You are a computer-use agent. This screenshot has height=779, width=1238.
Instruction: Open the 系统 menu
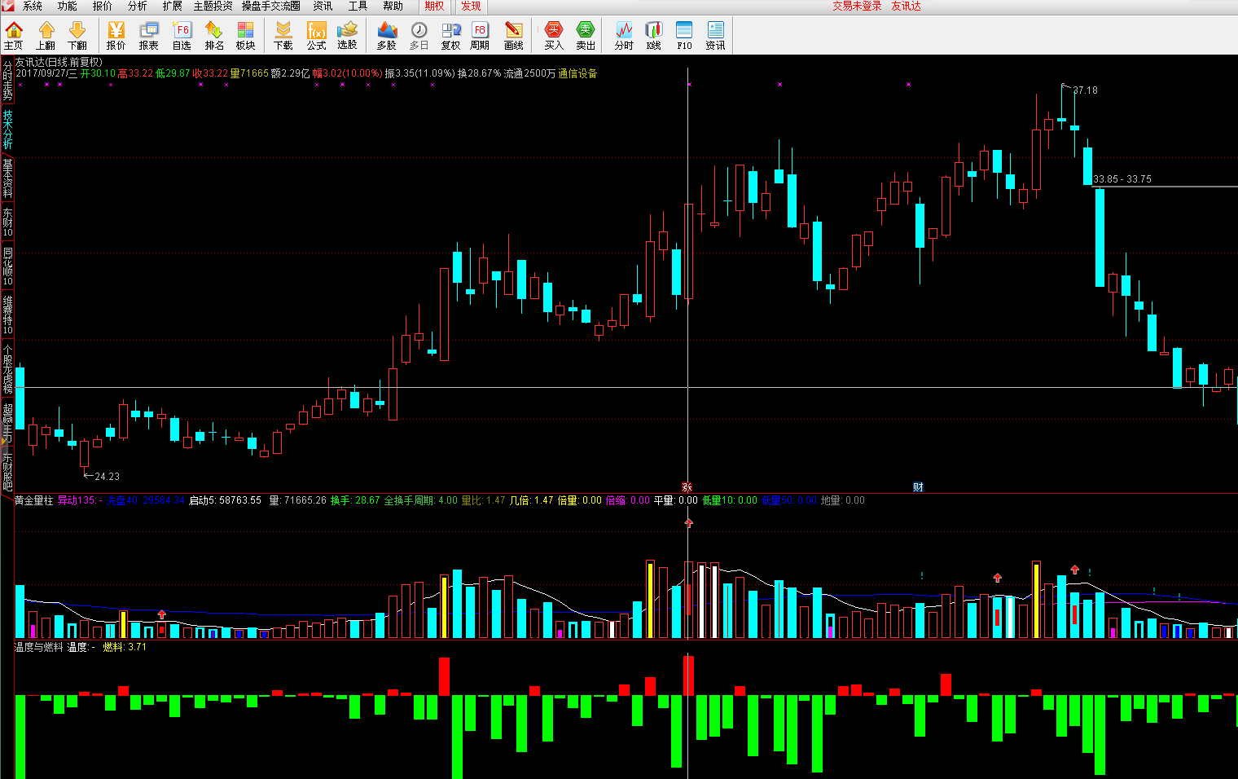tap(33, 6)
